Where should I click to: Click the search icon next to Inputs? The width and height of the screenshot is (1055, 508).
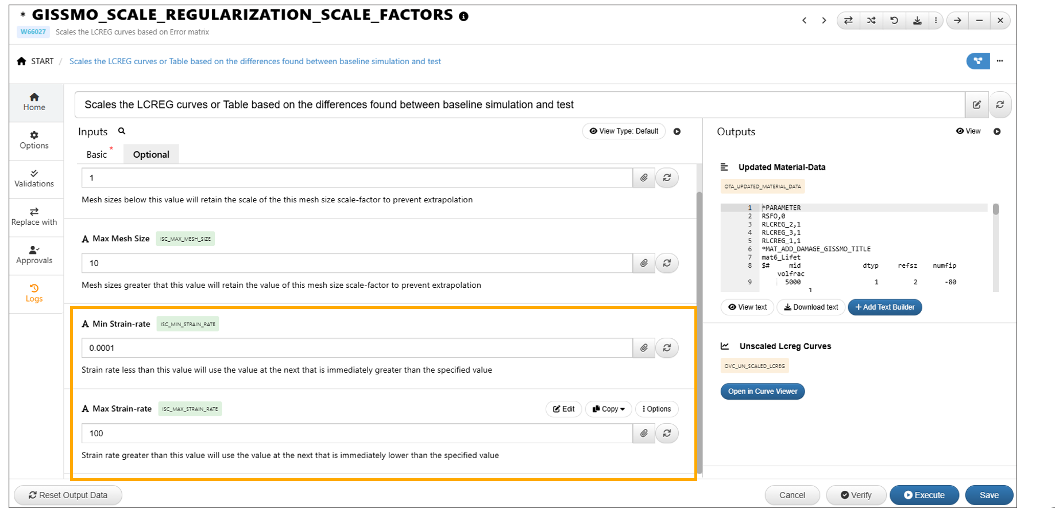pos(122,131)
